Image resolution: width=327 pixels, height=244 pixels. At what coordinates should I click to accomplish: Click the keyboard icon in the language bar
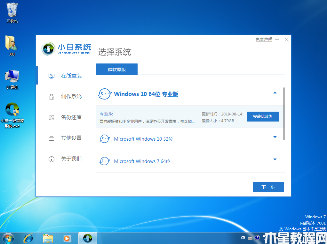coord(250,238)
